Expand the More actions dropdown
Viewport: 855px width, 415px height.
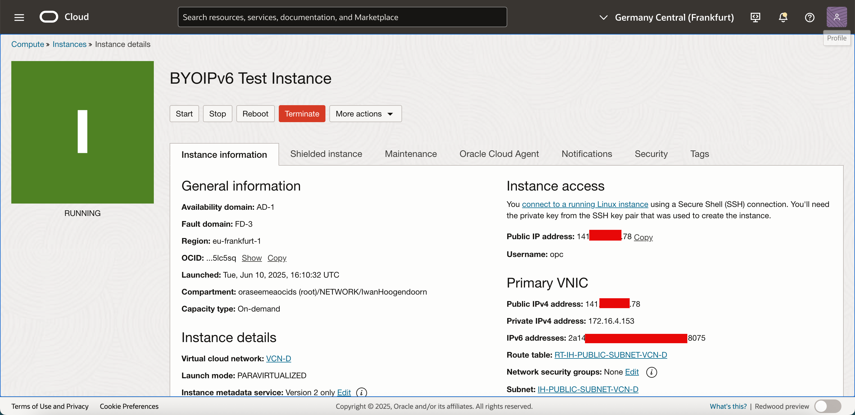click(x=365, y=114)
